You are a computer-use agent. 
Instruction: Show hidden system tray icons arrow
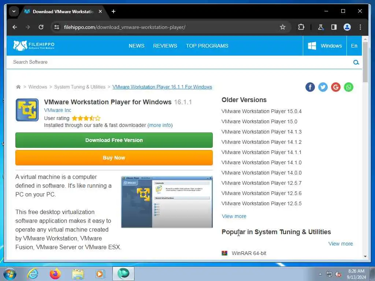[x=320, y=274]
